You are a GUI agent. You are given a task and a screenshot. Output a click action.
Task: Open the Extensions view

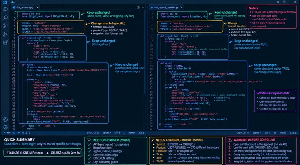[5, 42]
